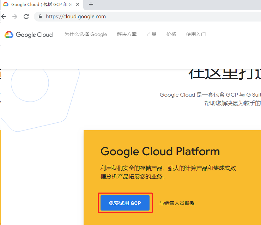Open 使用入门 navigation item
The image size is (261, 225).
click(x=196, y=34)
